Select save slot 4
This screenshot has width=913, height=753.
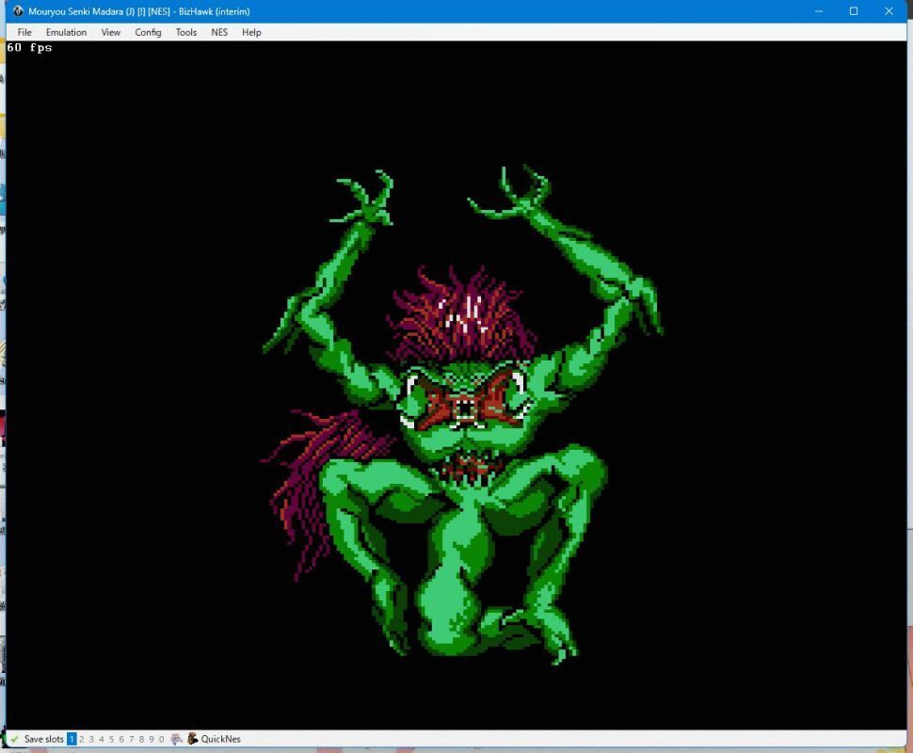point(102,739)
